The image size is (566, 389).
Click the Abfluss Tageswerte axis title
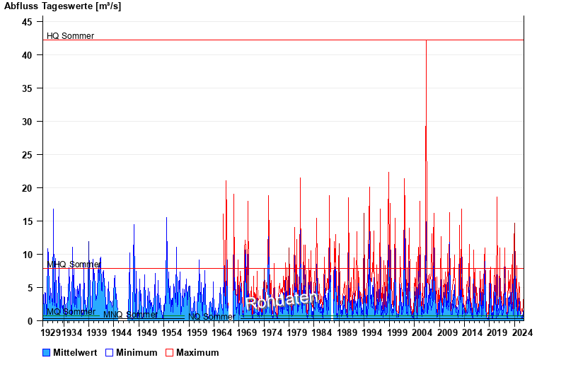(x=63, y=6)
